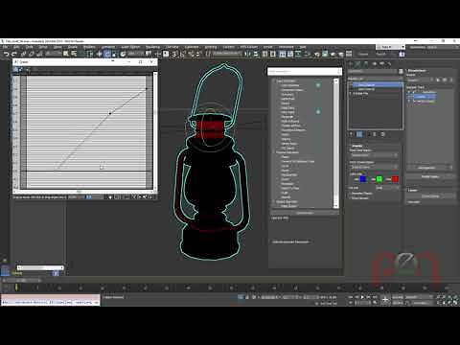
Task: Select the middle control point on the curve
Action: pyautogui.click(x=110, y=113)
